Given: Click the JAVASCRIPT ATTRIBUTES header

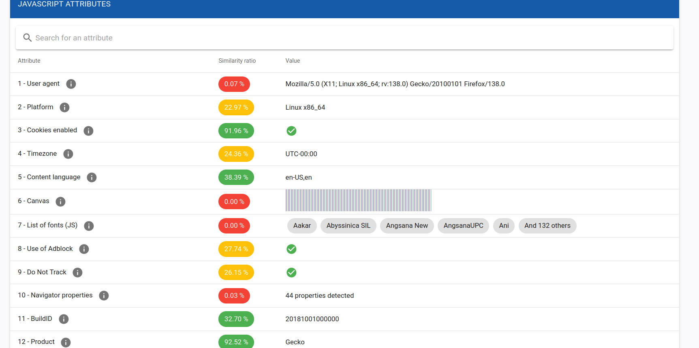Looking at the screenshot, I should click(64, 4).
